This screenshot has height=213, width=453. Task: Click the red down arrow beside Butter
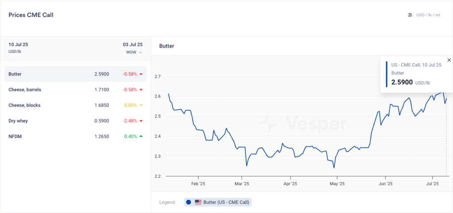141,74
